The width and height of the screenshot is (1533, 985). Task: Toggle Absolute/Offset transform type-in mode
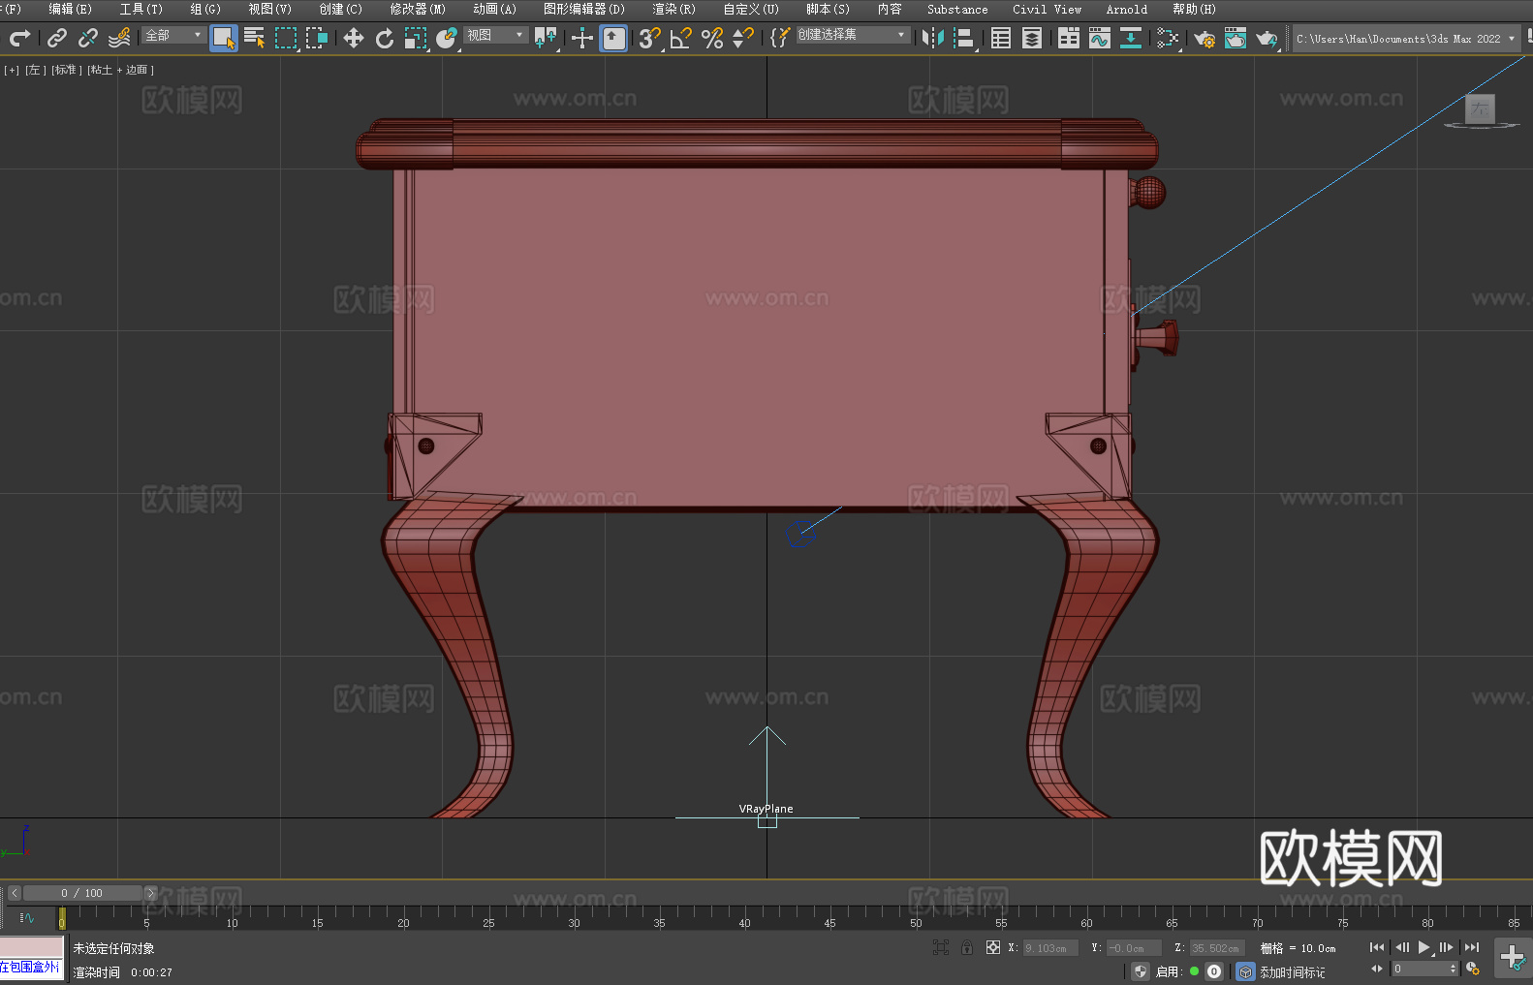[x=993, y=947]
